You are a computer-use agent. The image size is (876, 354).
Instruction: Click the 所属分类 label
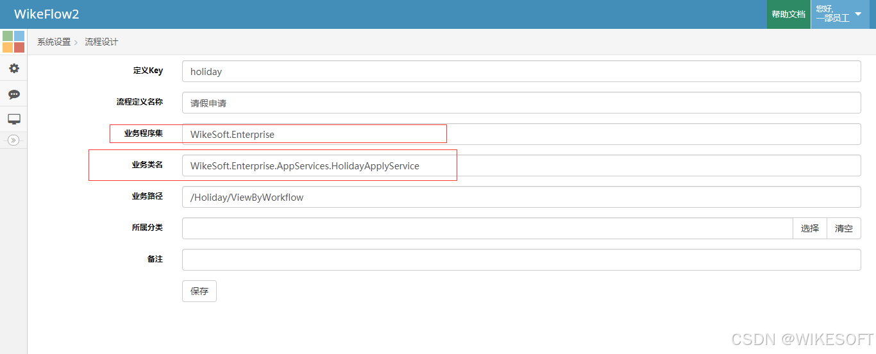point(147,228)
